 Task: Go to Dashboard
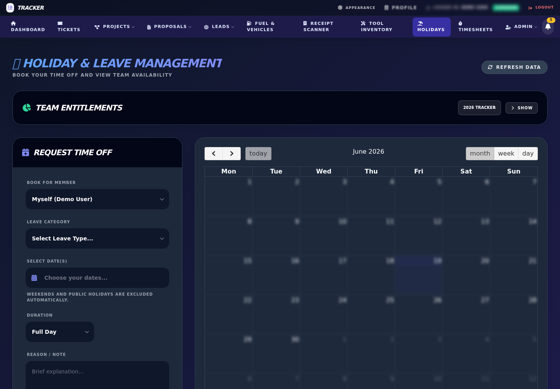coord(28,27)
